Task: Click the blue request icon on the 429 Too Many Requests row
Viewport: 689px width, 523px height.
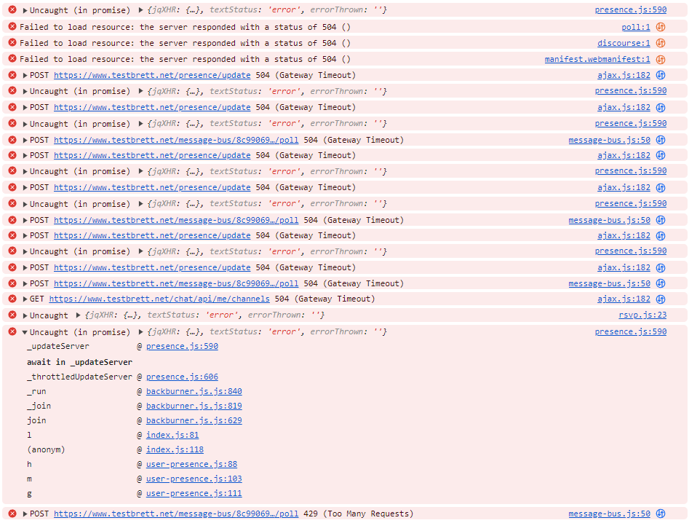Action: (661, 514)
